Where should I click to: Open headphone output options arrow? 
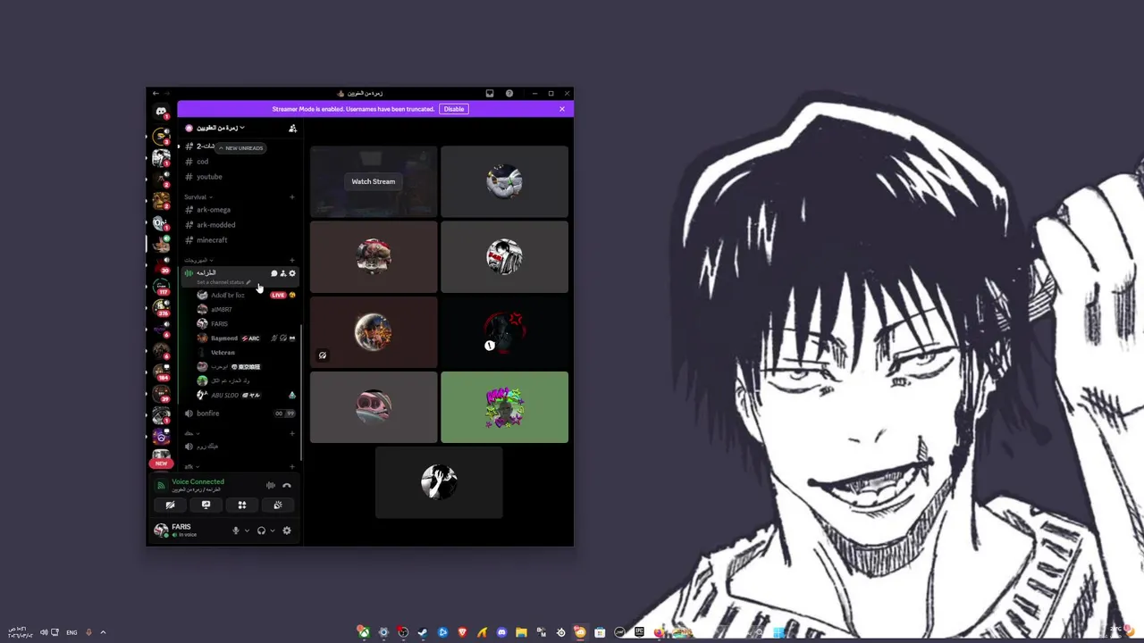[x=273, y=530]
